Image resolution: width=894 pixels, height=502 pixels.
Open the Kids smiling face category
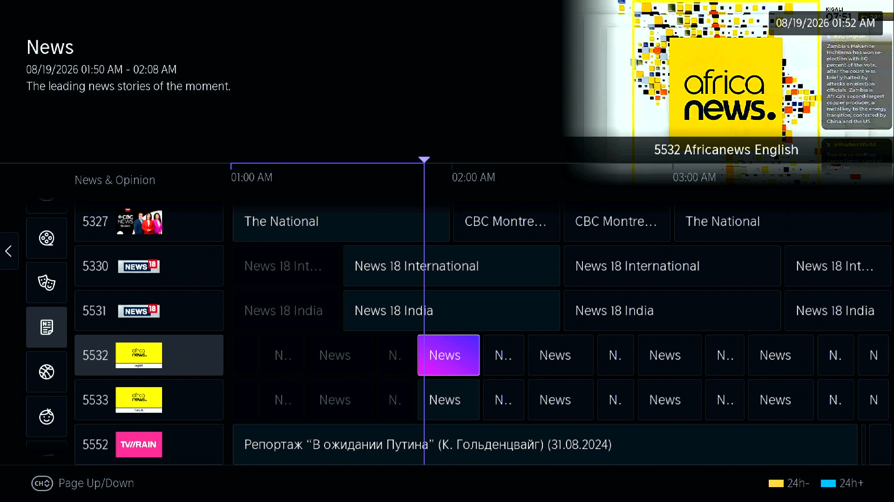(47, 416)
